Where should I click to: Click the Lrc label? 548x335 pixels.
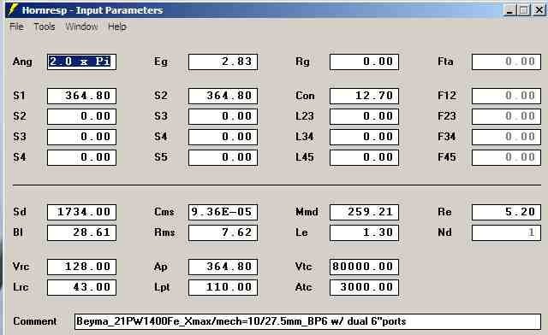(21, 287)
